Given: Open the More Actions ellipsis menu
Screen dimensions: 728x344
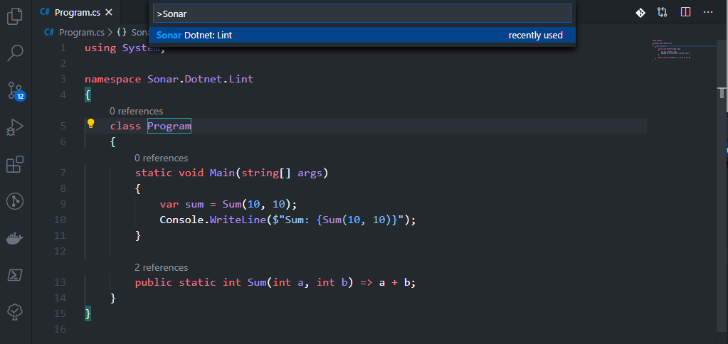Looking at the screenshot, I should tap(707, 13).
